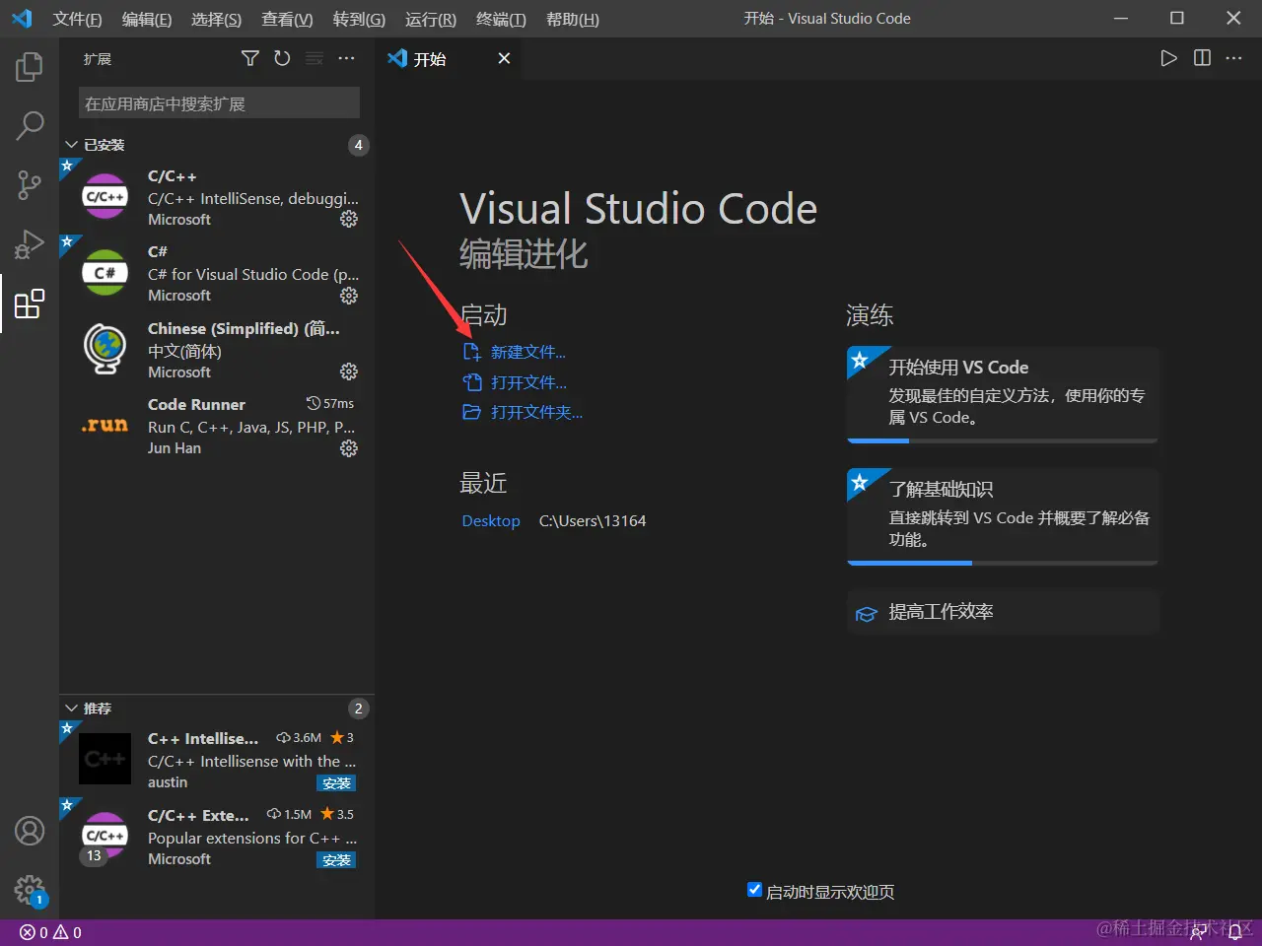The image size is (1262, 946).
Task: Select the 开始 editor tab
Action: 449,59
